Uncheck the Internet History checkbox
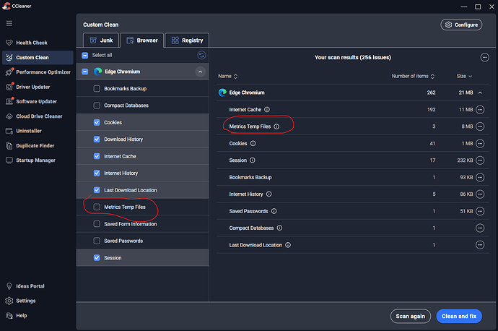This screenshot has height=331, width=498. [97, 173]
